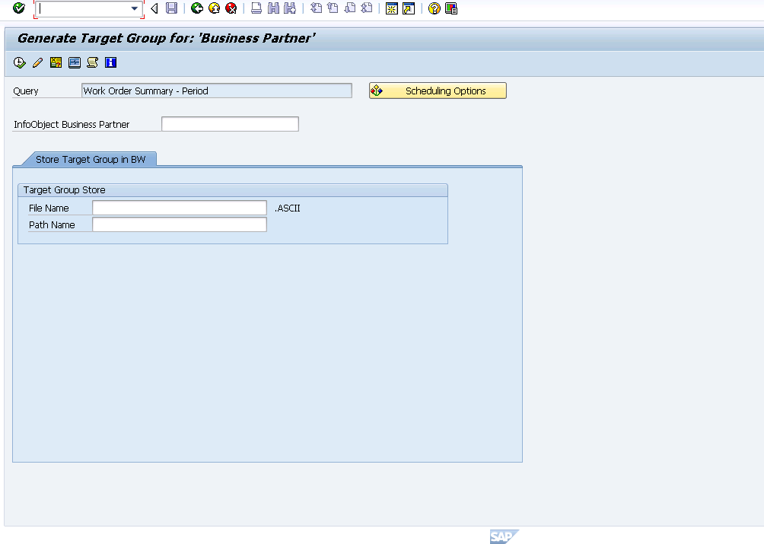Click the Generate shortcut icon

[x=409, y=8]
